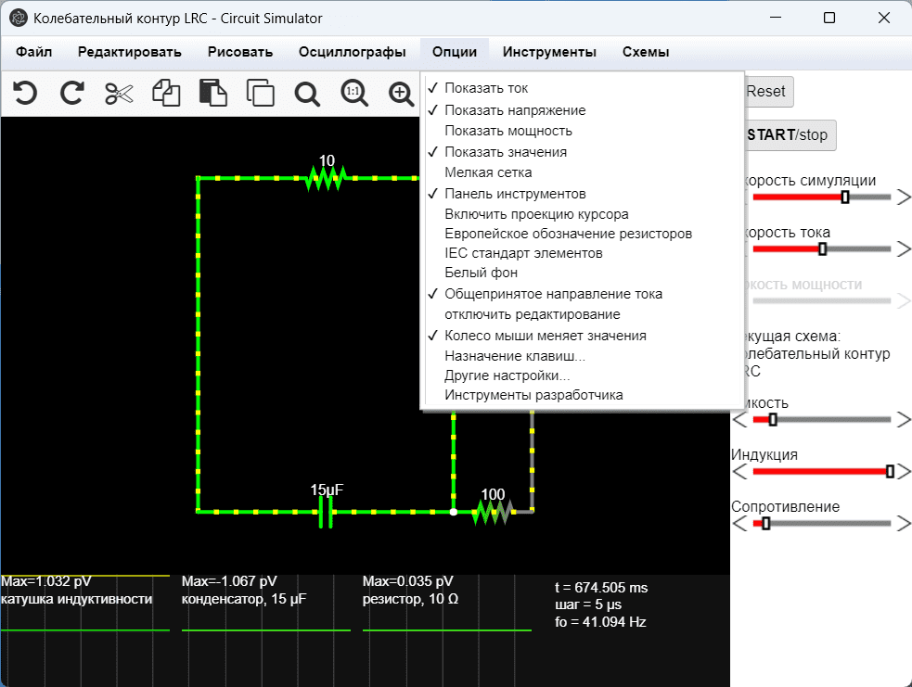
Task: Click the Duplicate icon in toolbar
Action: [x=261, y=93]
